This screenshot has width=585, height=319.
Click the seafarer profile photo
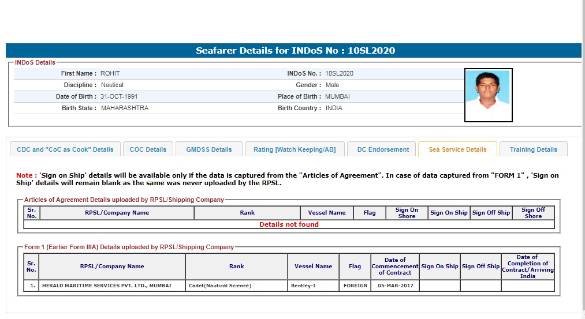488,95
